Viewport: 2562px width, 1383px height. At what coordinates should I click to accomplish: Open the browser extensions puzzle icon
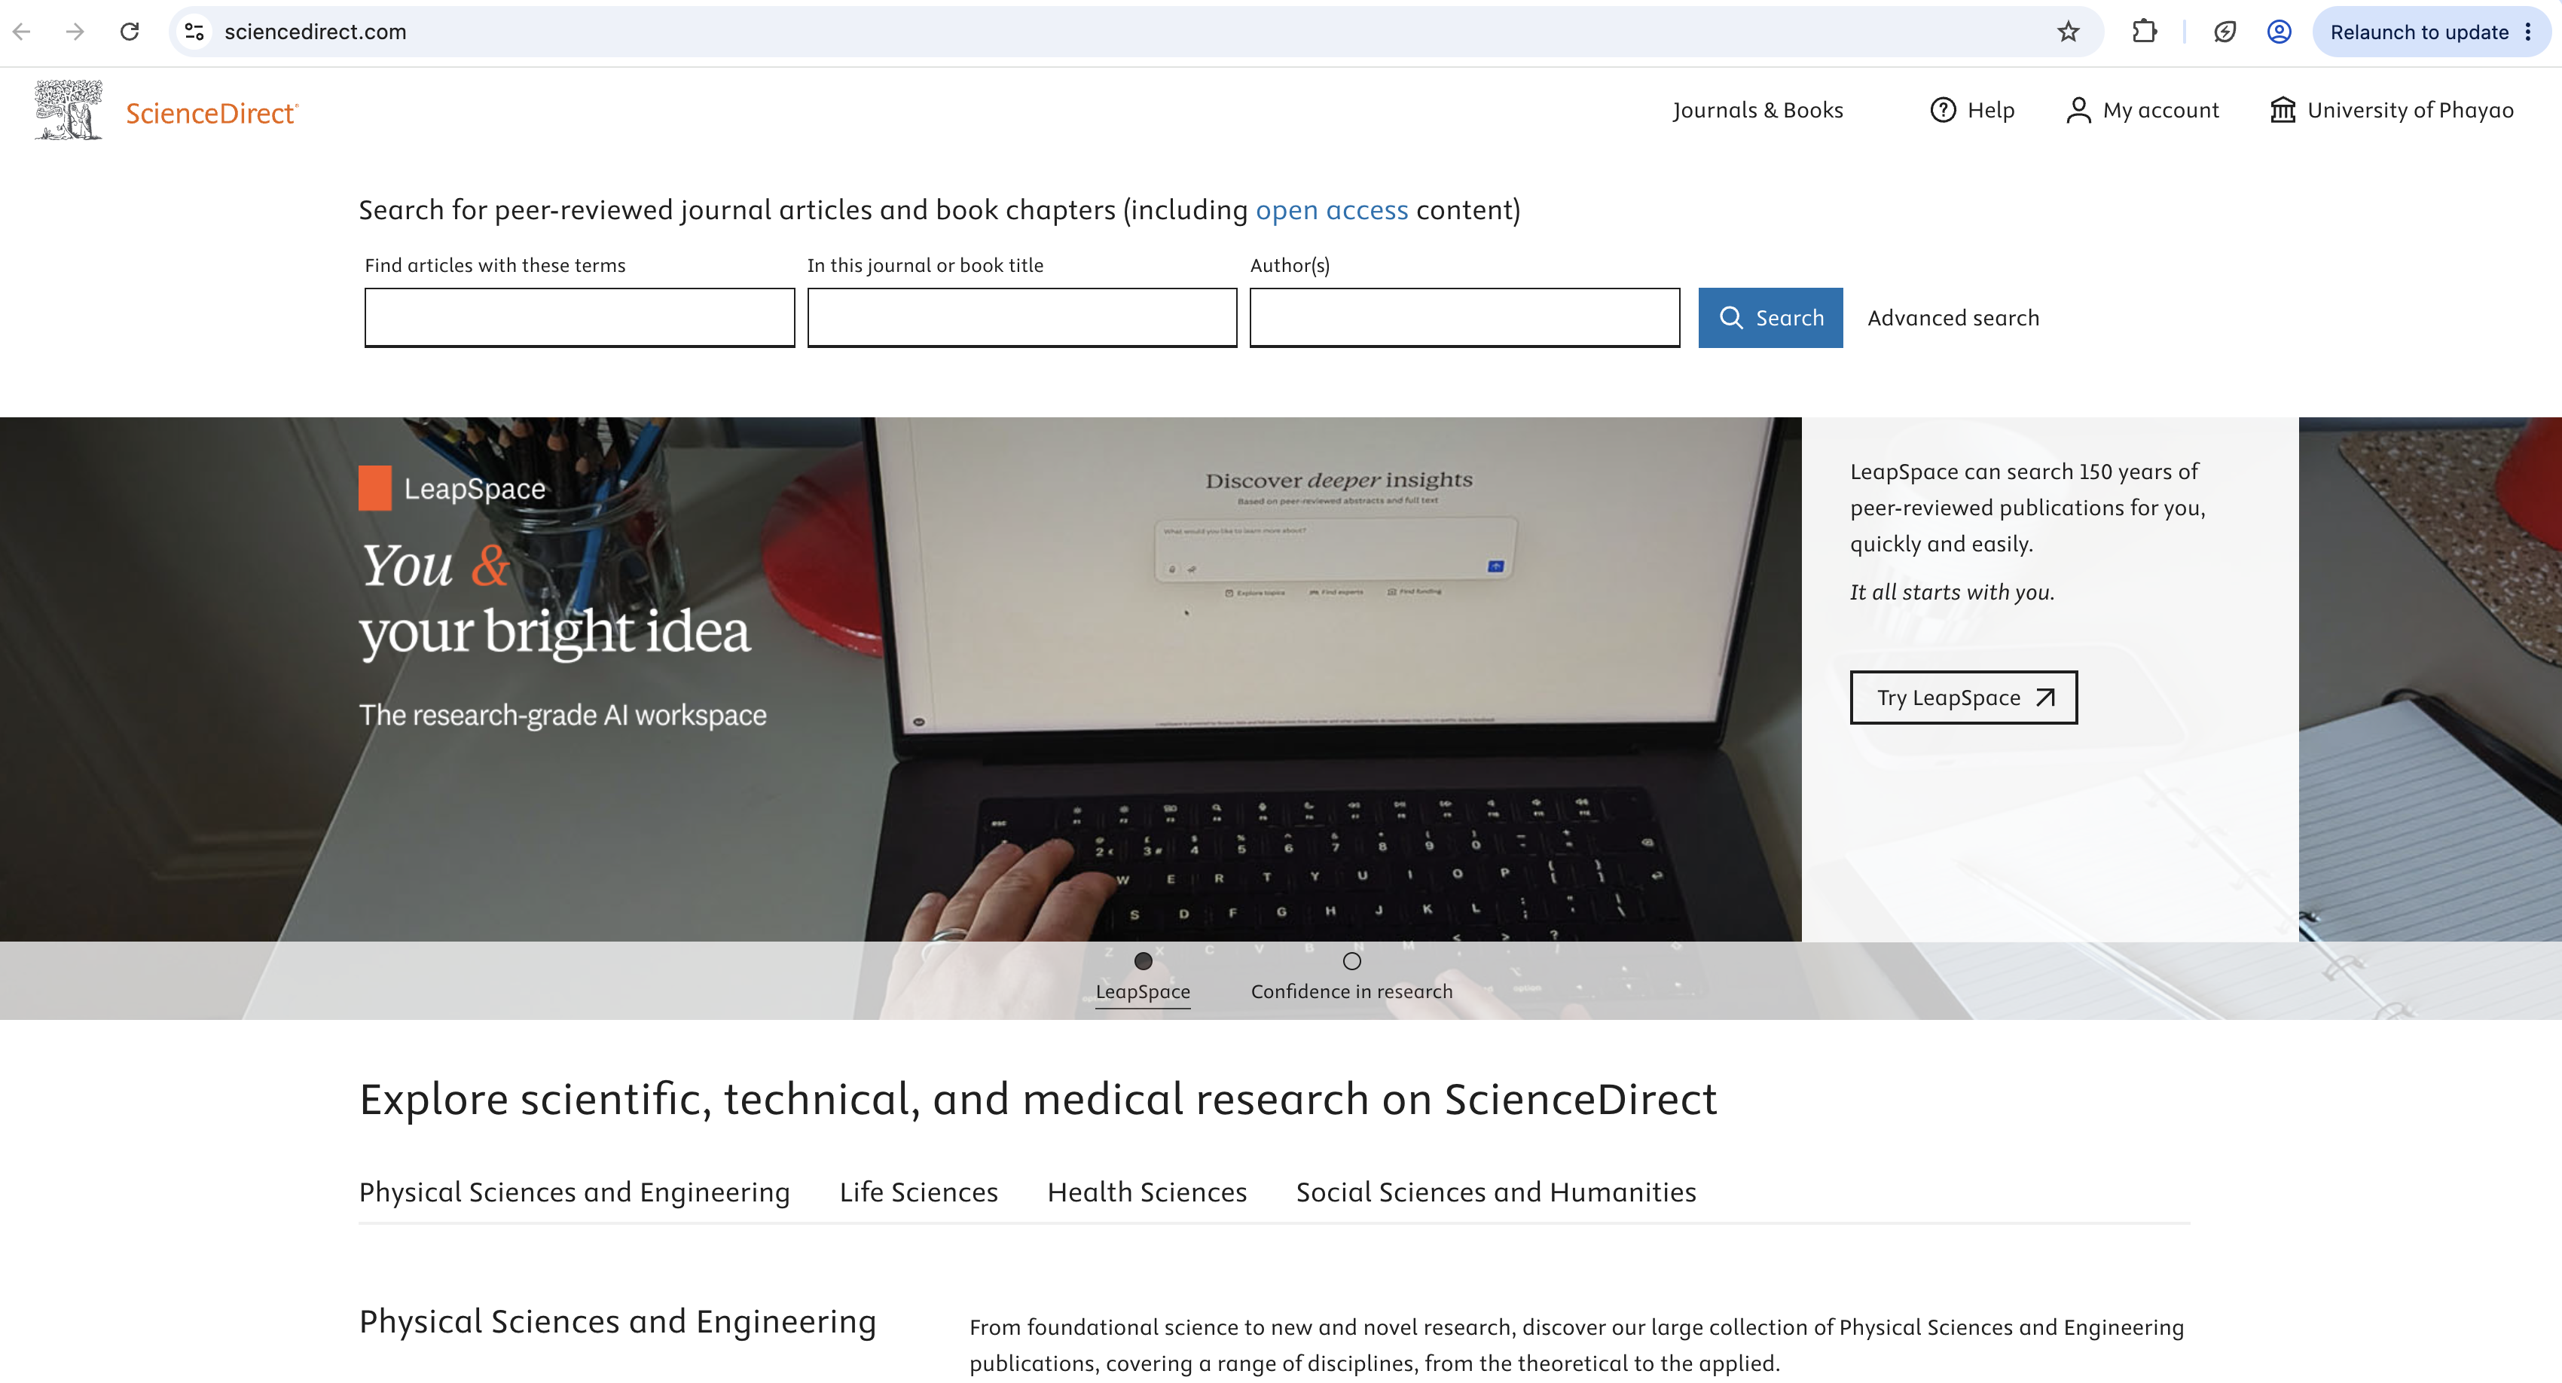coord(2144,32)
